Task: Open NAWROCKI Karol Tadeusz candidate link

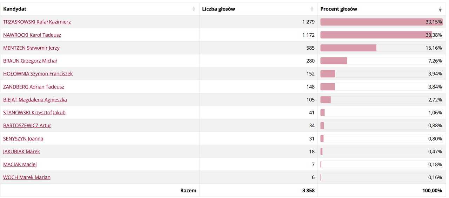Action: pyautogui.click(x=32, y=35)
